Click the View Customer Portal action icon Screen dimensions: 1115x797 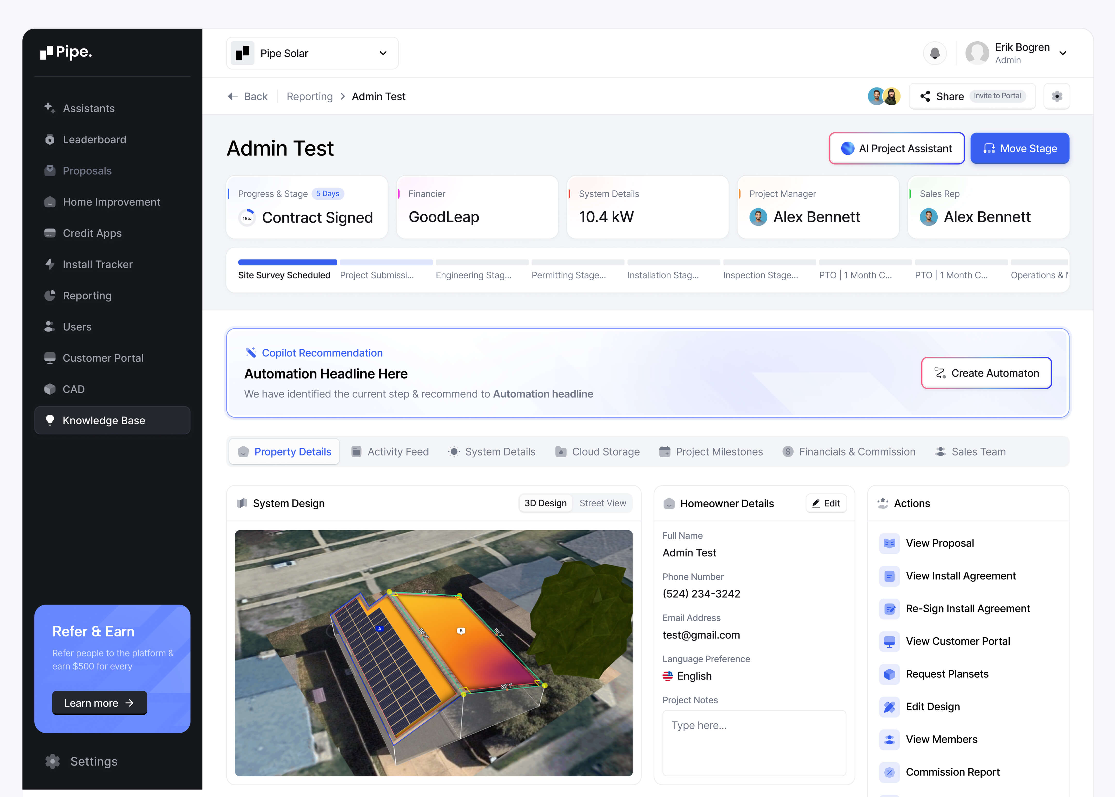click(x=889, y=641)
